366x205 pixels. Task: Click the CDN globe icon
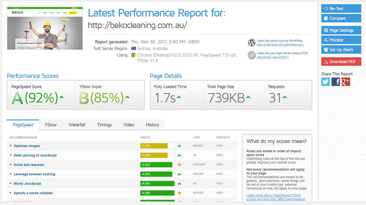tap(252, 55)
